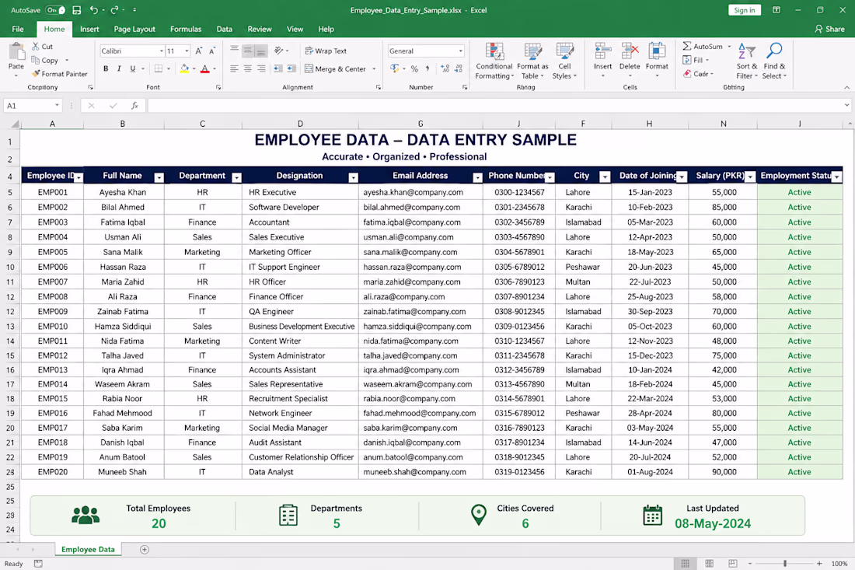Open the Formulas ribbon tab
This screenshot has height=570, width=855.
point(186,29)
